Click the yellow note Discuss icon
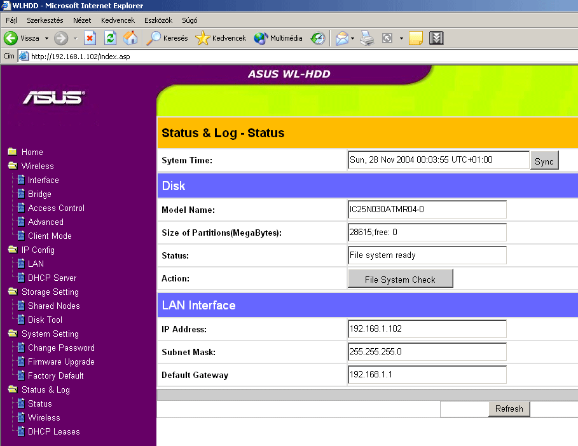The height and width of the screenshot is (446, 578). tap(416, 38)
